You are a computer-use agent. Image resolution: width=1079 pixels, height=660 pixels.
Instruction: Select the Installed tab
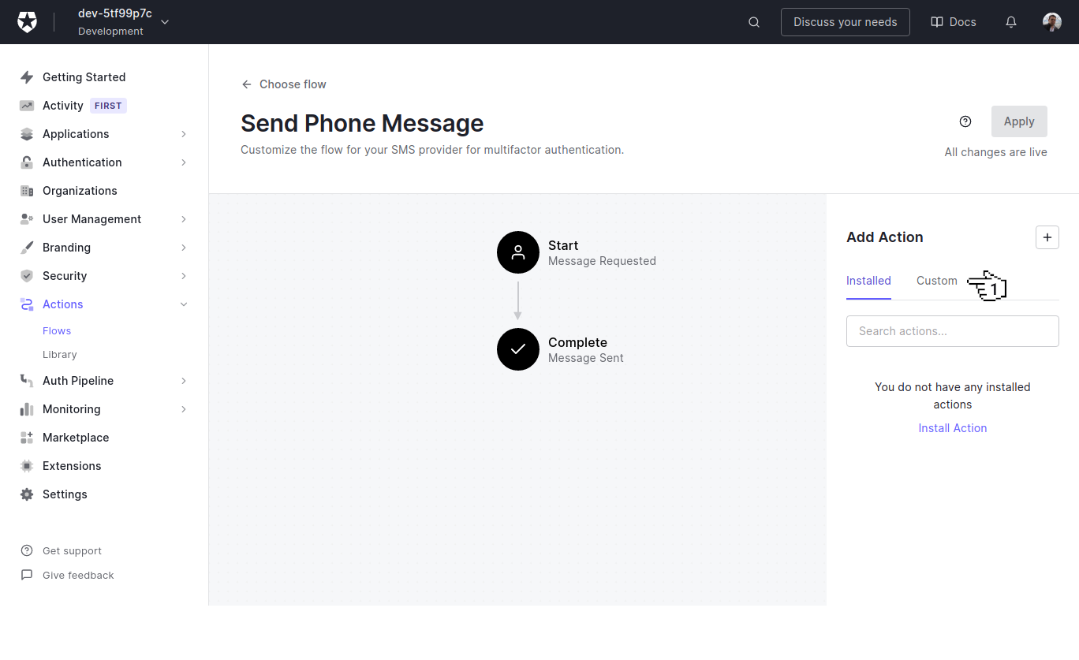868,281
